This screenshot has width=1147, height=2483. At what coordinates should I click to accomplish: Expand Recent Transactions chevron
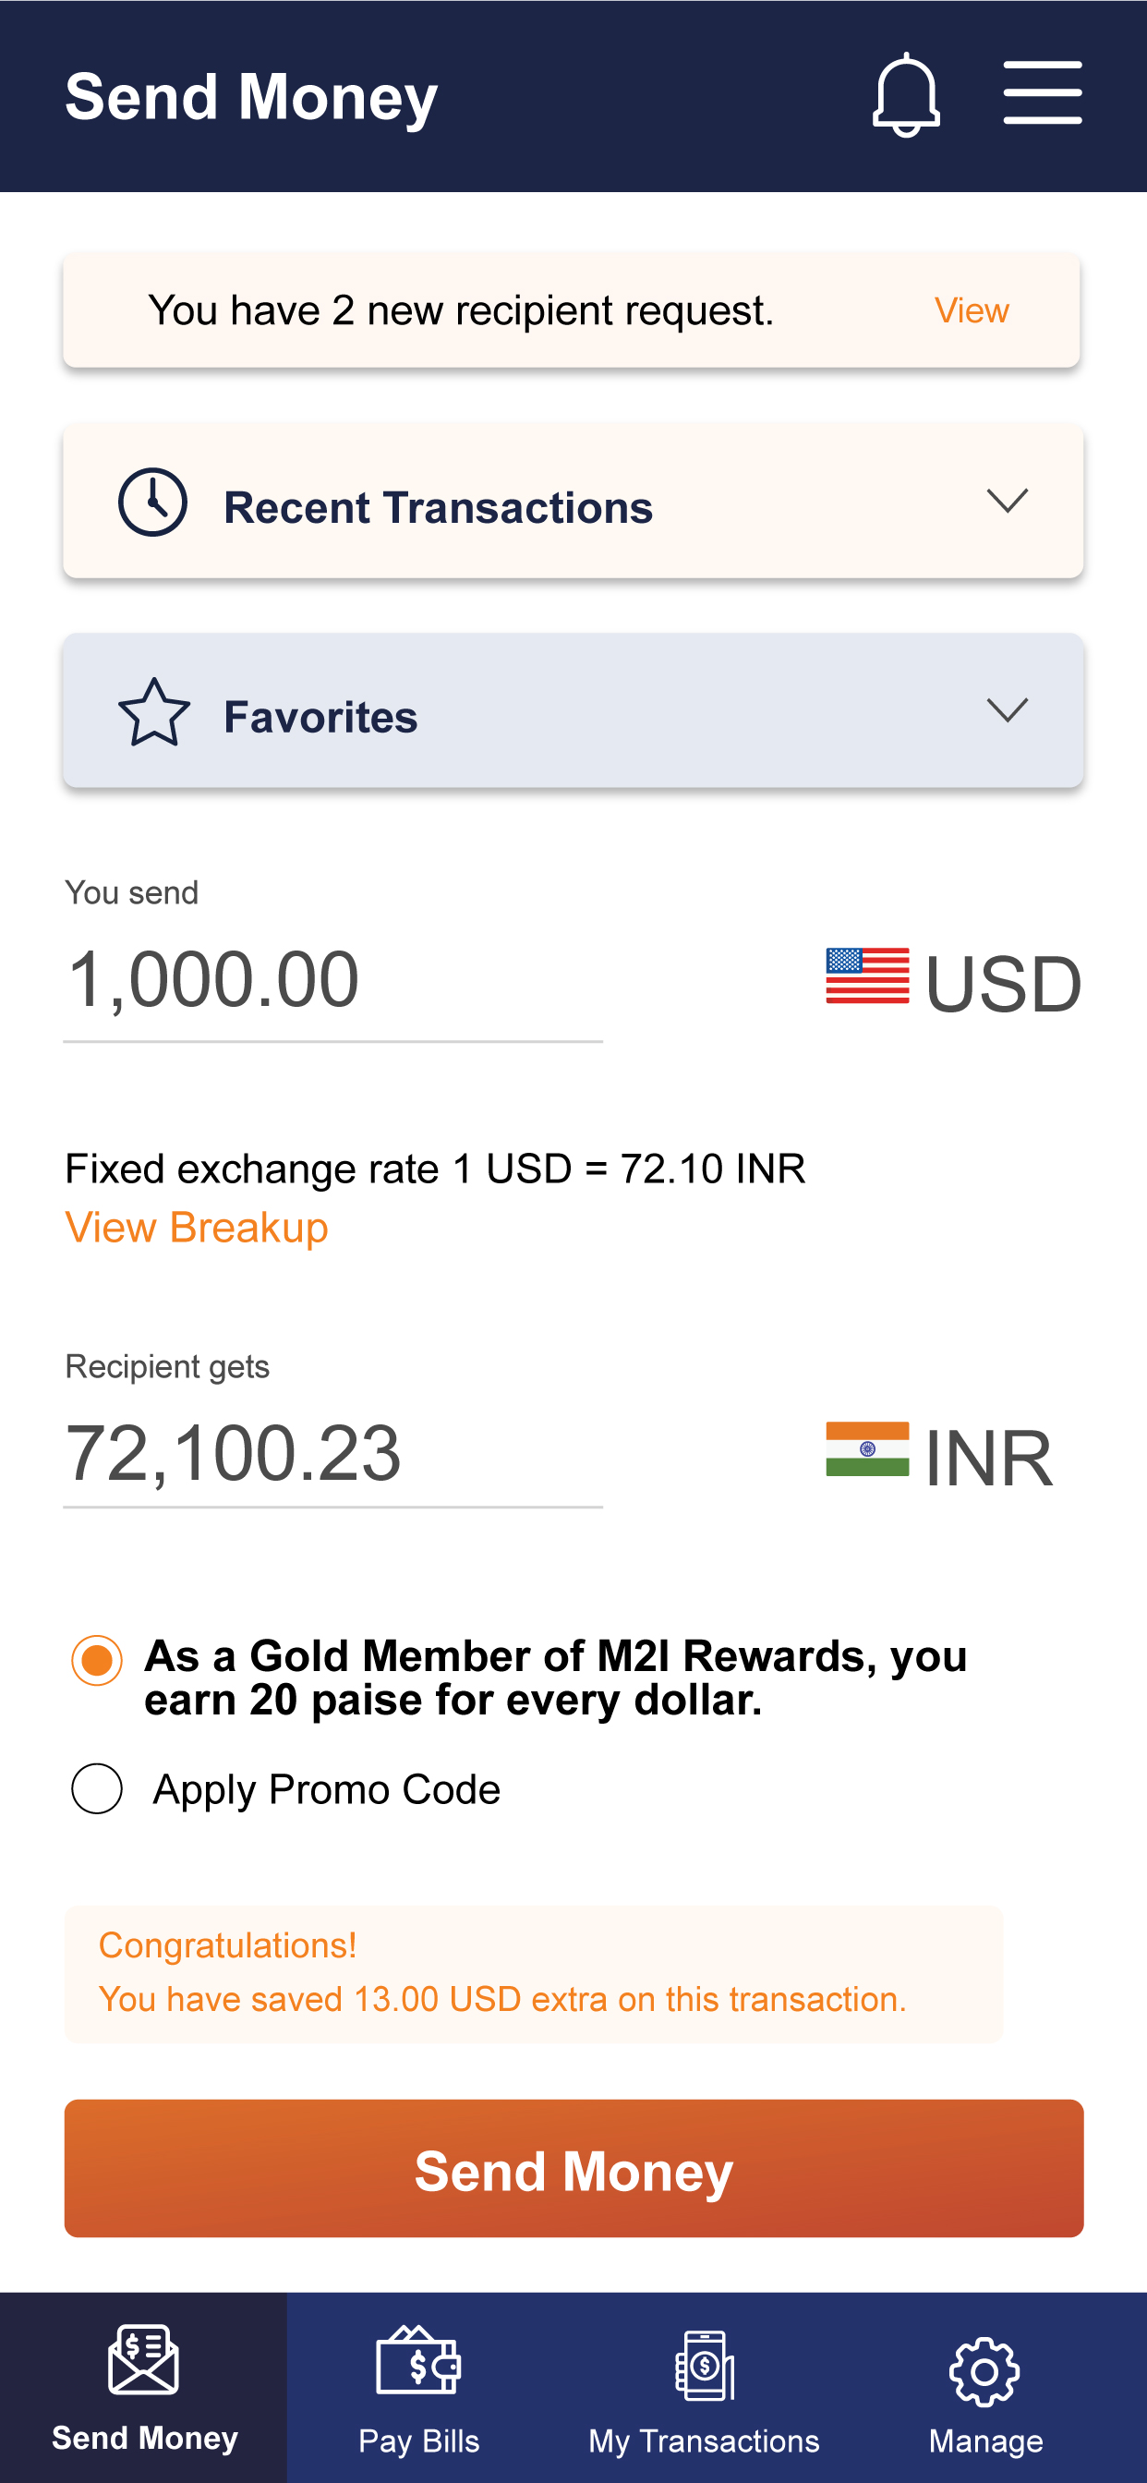(x=1008, y=501)
